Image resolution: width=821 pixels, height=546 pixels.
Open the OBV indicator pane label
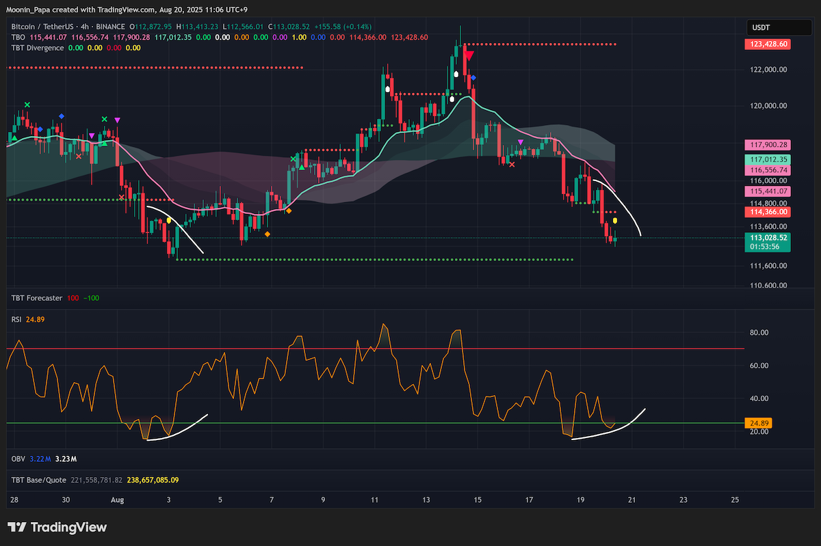18,459
